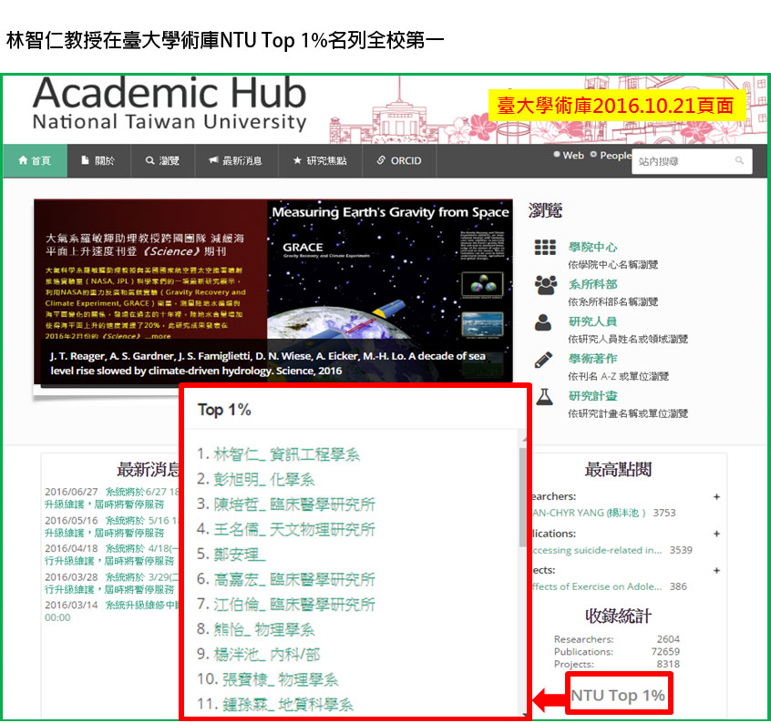Click the 學術著作 pencil icon
The width and height of the screenshot is (771, 723).
tap(543, 360)
